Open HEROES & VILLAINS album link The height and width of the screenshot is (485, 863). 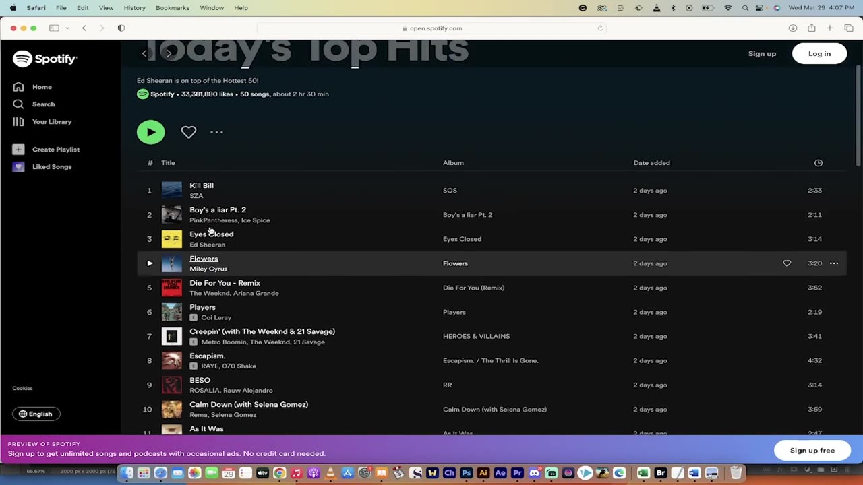(x=476, y=336)
